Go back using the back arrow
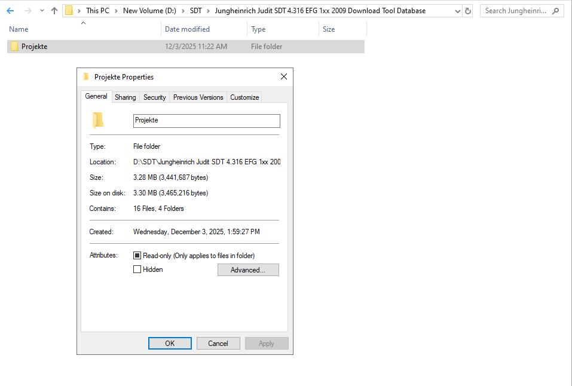Viewport: 572px width, 386px height. pyautogui.click(x=10, y=11)
